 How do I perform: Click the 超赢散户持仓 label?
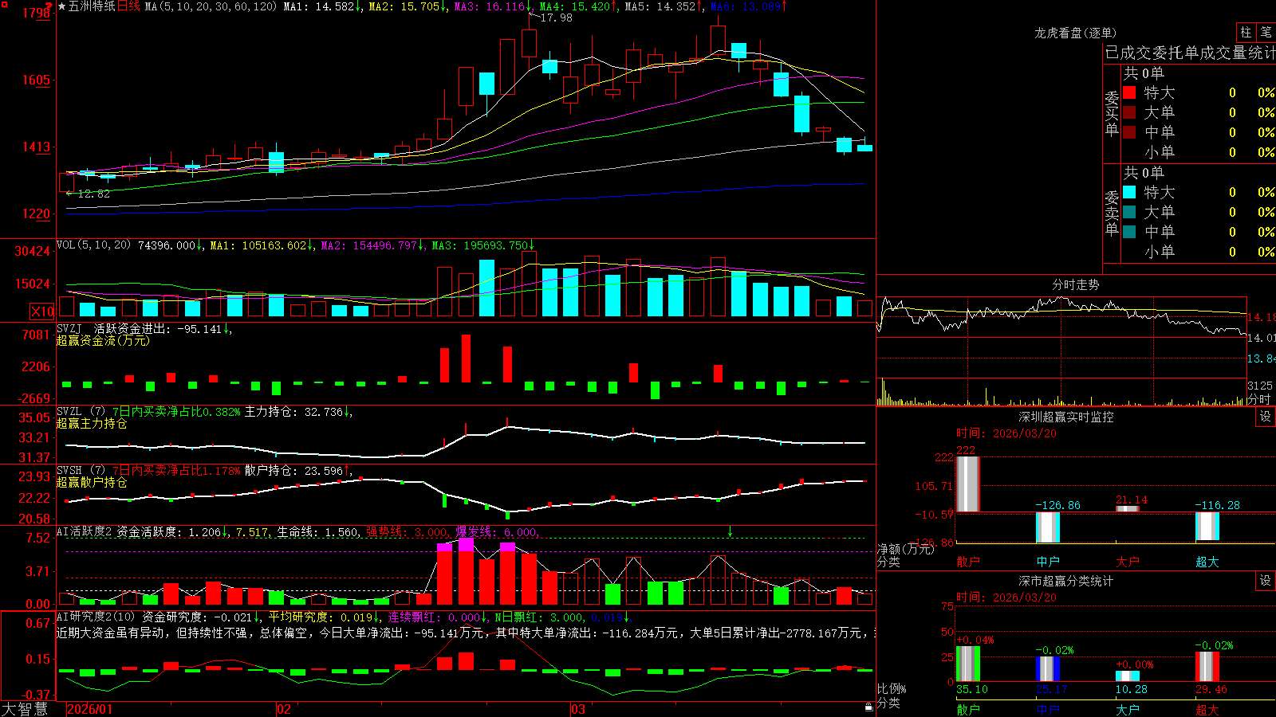click(92, 482)
